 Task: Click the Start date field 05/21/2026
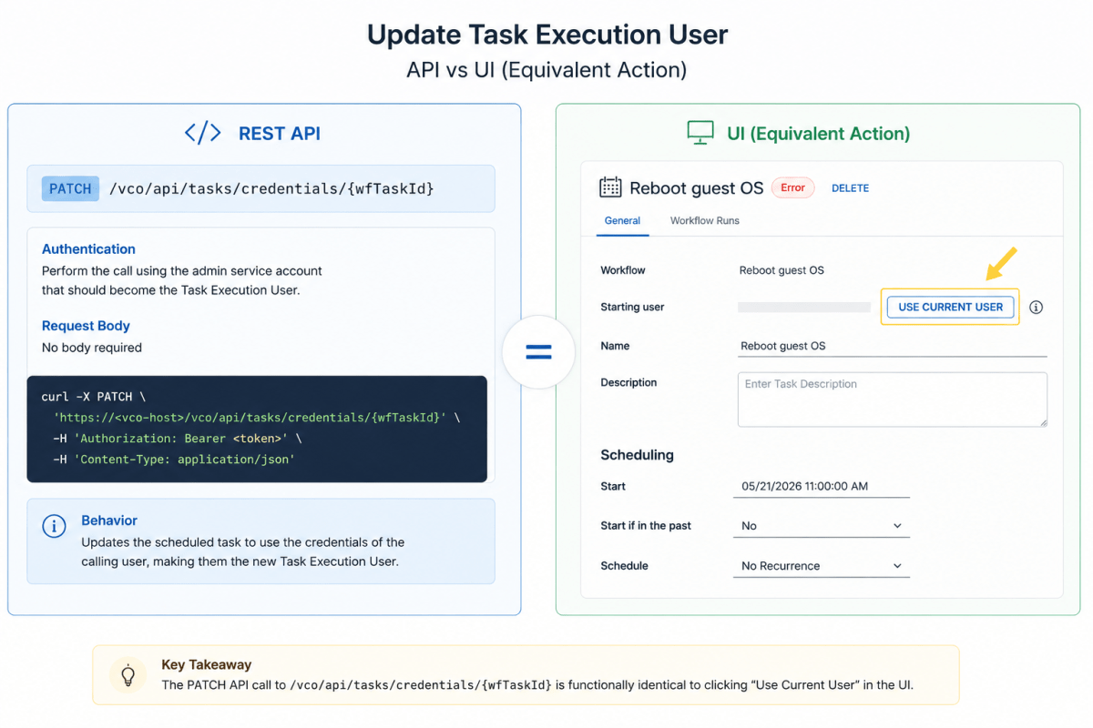pos(821,486)
